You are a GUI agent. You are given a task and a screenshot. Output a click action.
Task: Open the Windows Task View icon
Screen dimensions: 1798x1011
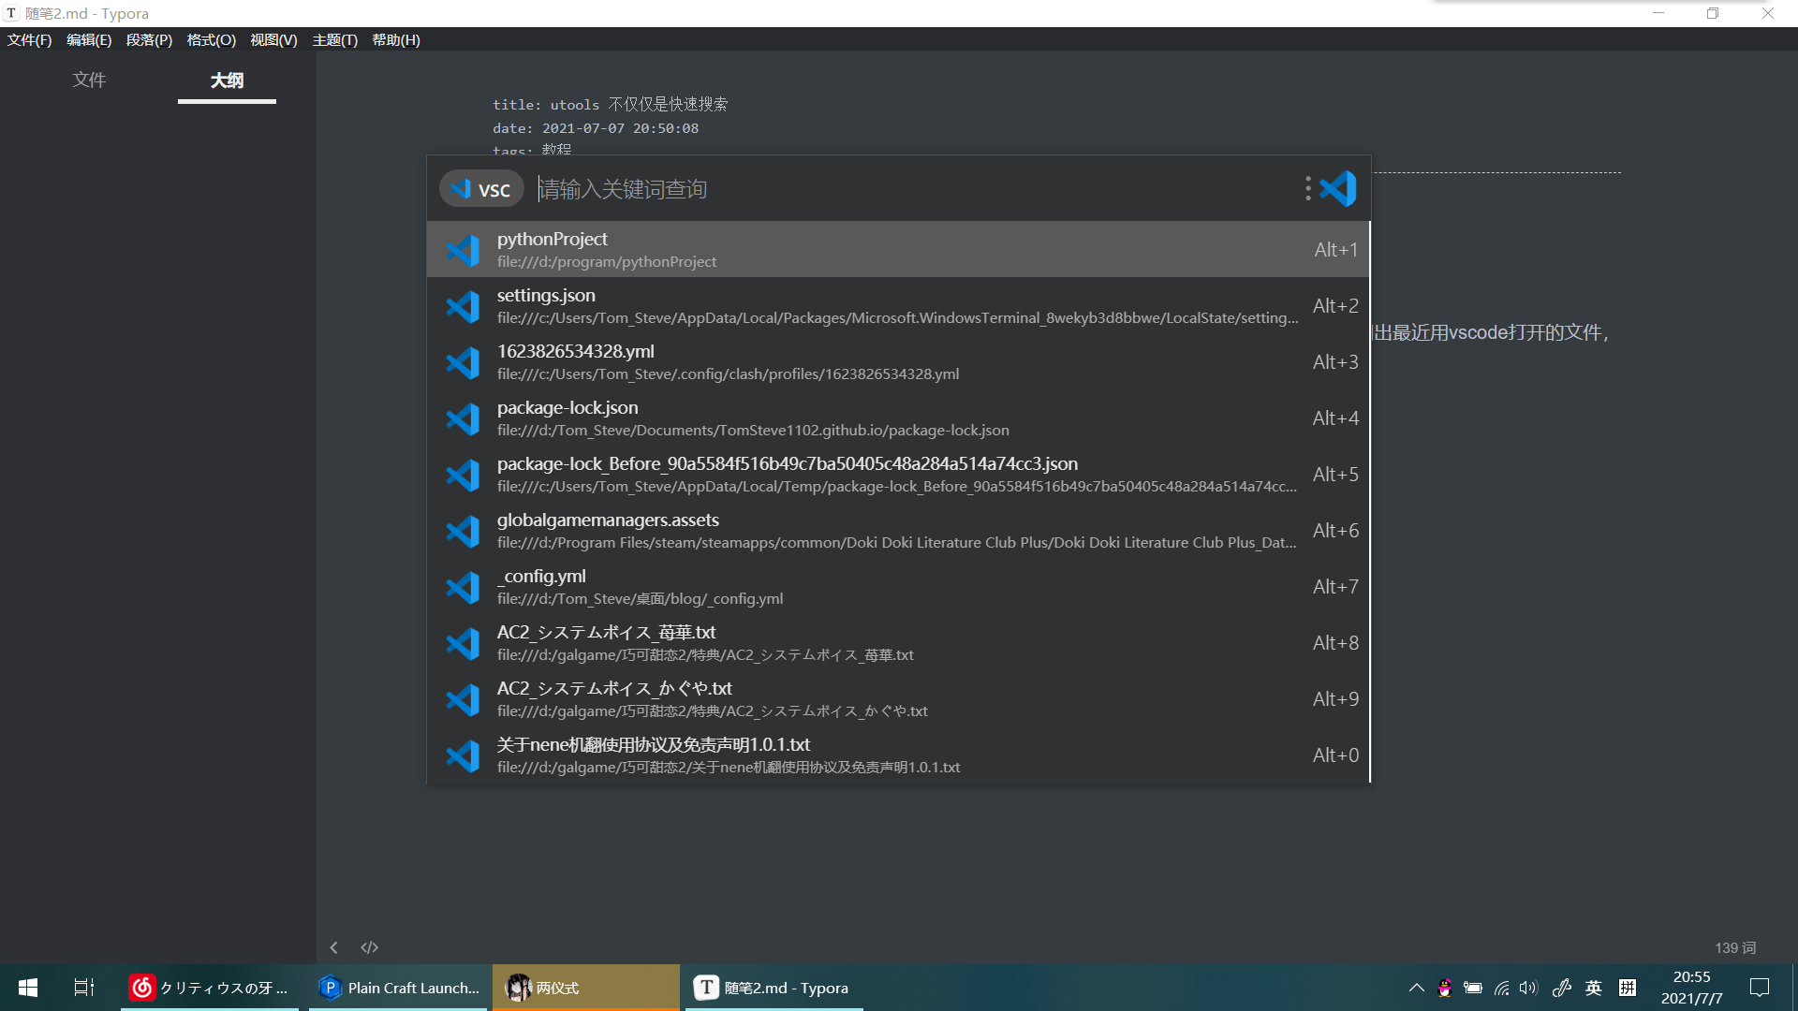click(84, 988)
